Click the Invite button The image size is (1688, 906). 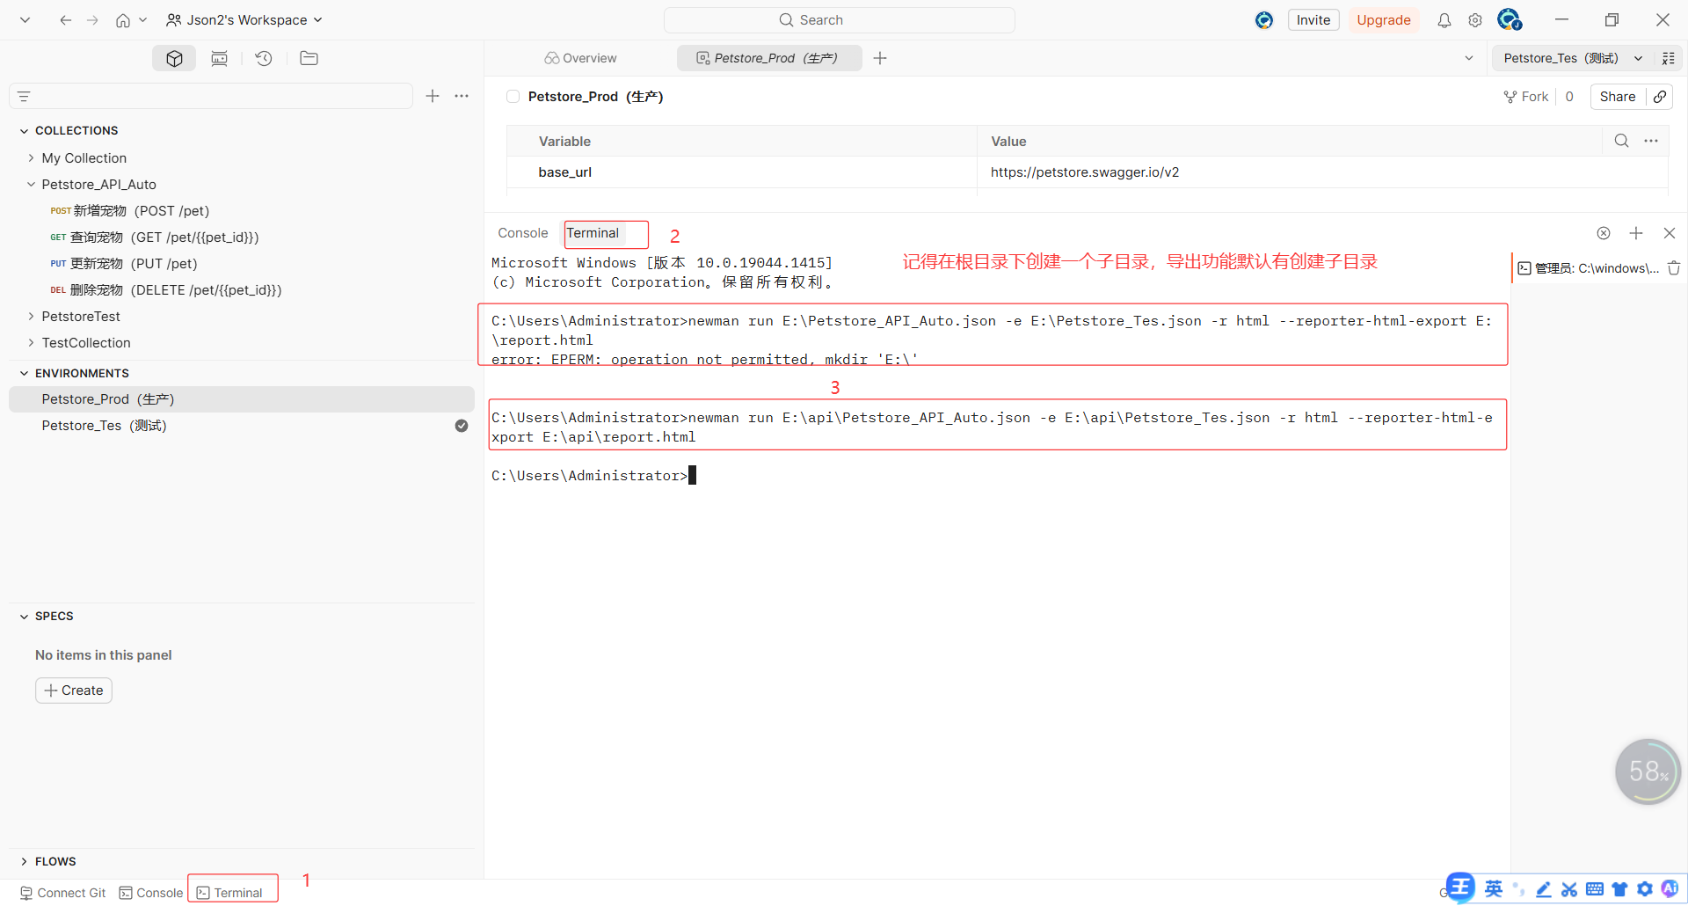(1313, 20)
